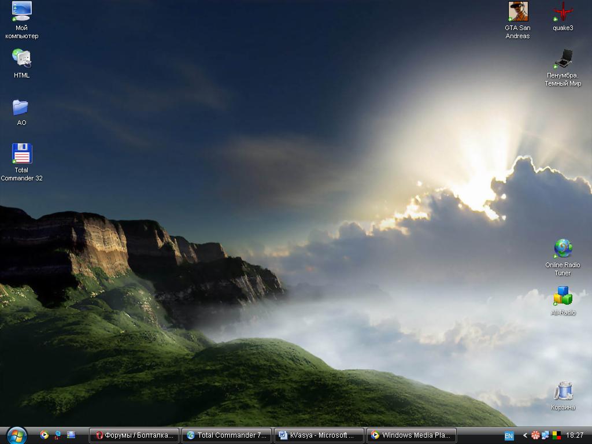
Task: Switch to kVasya - Microsoft Word window
Action: click(319, 435)
